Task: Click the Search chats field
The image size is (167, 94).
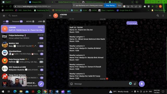Action: (26, 16)
